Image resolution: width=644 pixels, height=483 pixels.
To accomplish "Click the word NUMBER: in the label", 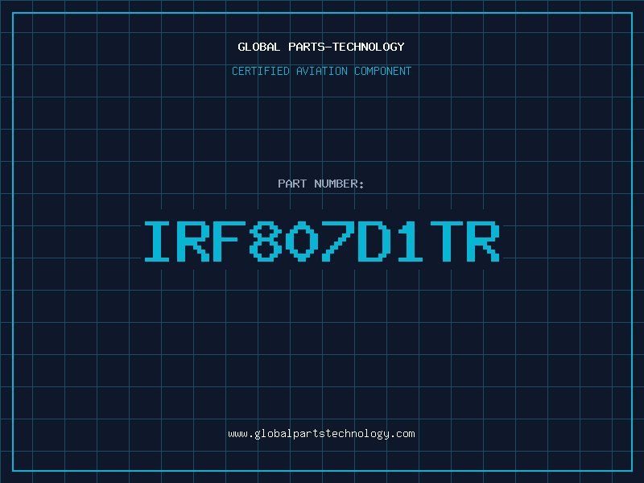I will (339, 184).
